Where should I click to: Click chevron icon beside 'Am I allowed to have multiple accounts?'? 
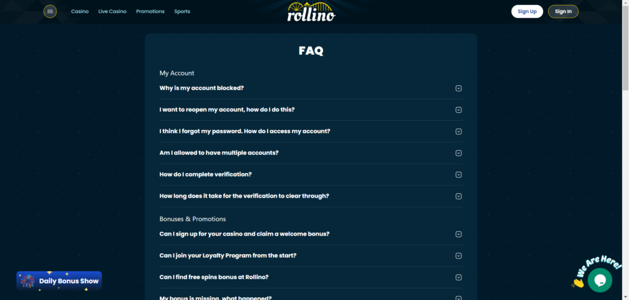click(x=458, y=153)
